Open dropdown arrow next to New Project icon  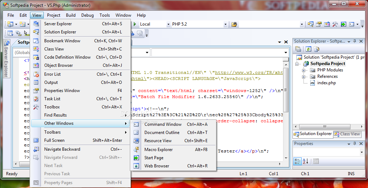pos(16,24)
